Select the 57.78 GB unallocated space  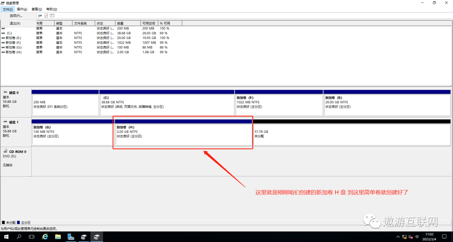351,132
